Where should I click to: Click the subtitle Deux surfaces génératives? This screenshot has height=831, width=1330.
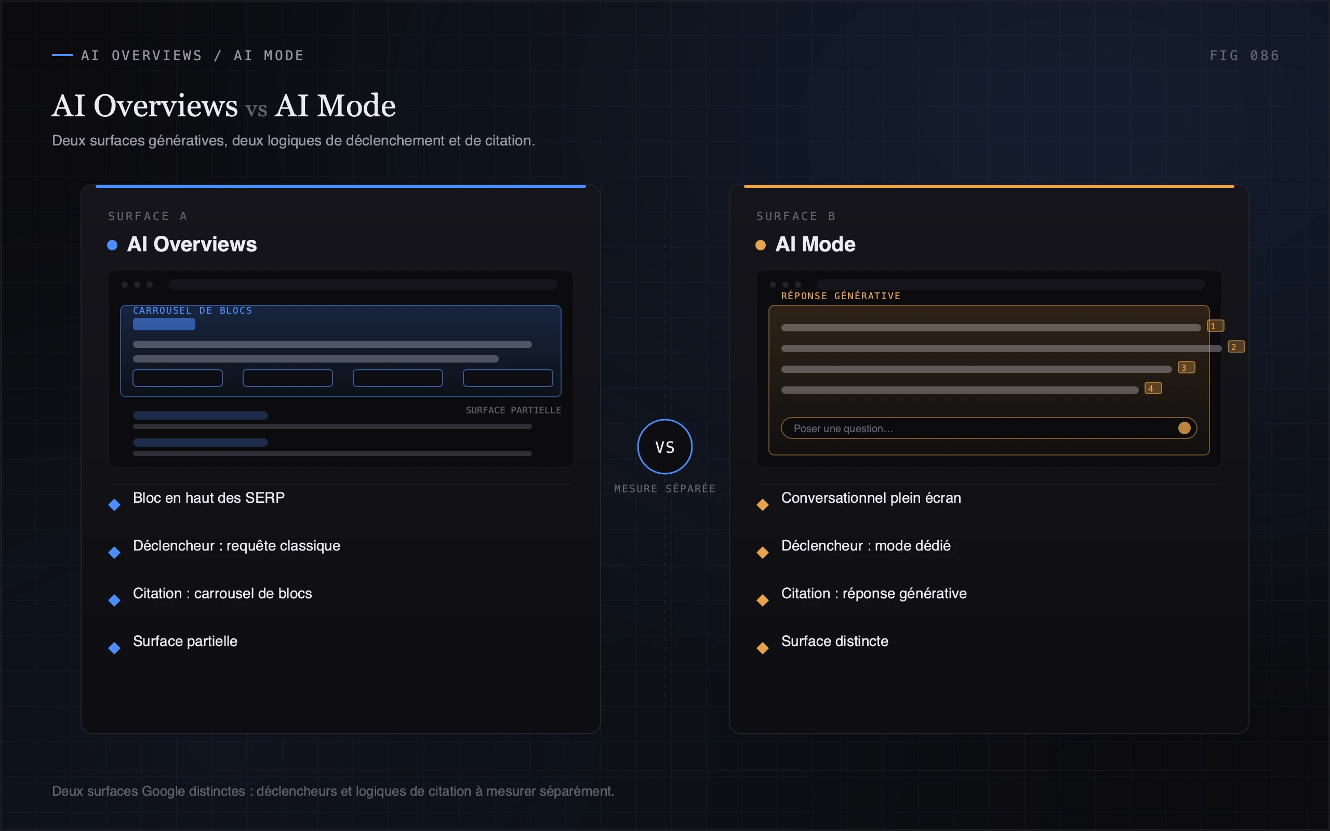(294, 141)
